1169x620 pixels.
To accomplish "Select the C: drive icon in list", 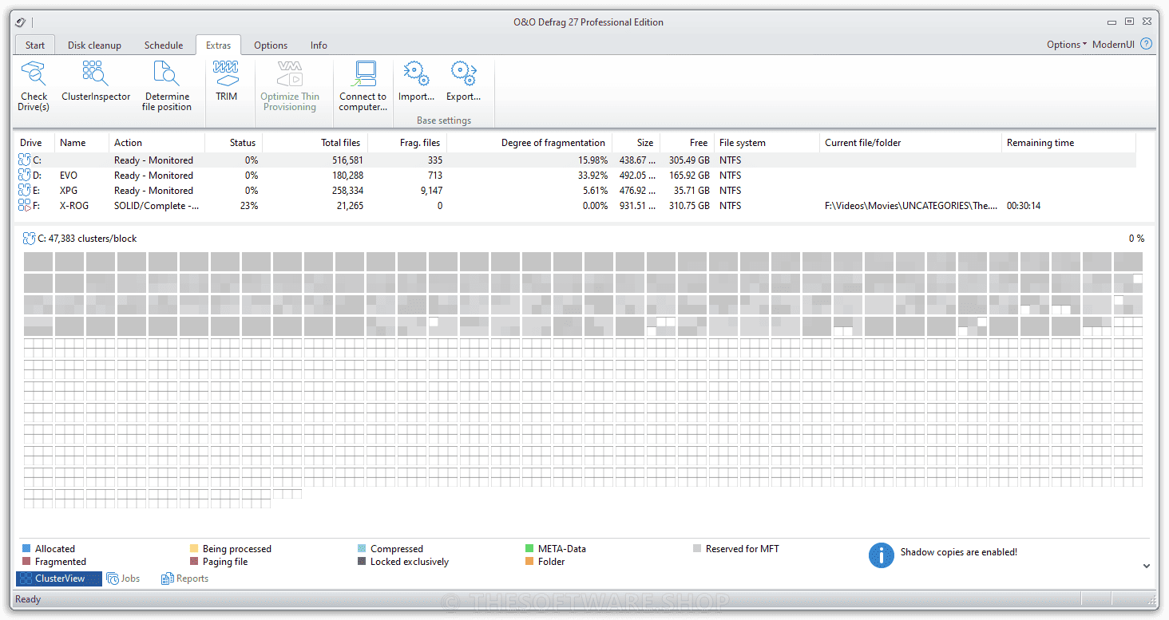I will click(x=25, y=160).
